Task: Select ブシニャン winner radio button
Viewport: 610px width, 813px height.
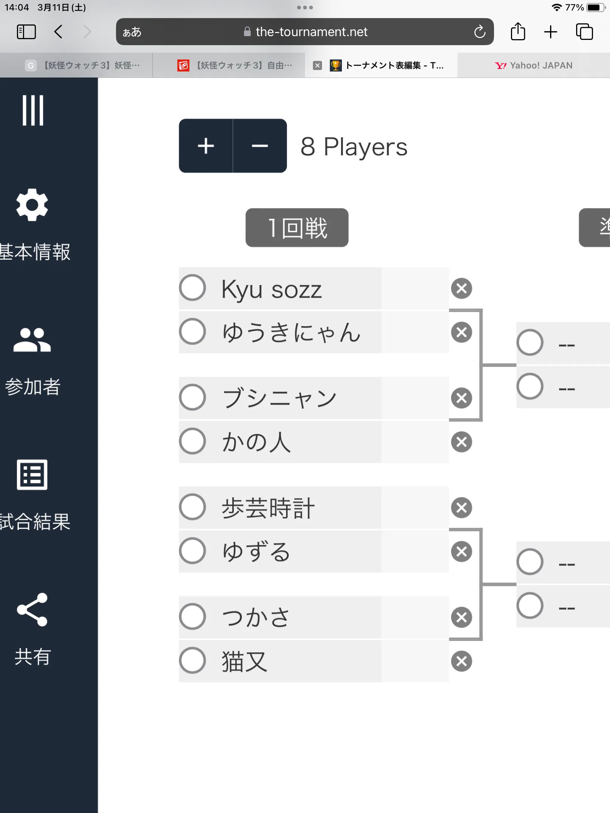Action: click(x=192, y=397)
